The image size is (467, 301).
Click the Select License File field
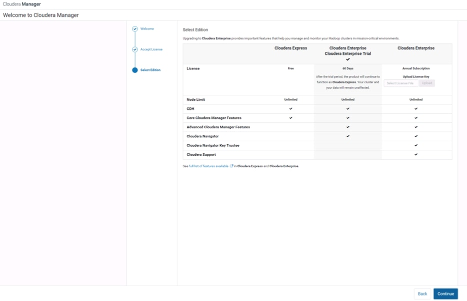(x=401, y=83)
